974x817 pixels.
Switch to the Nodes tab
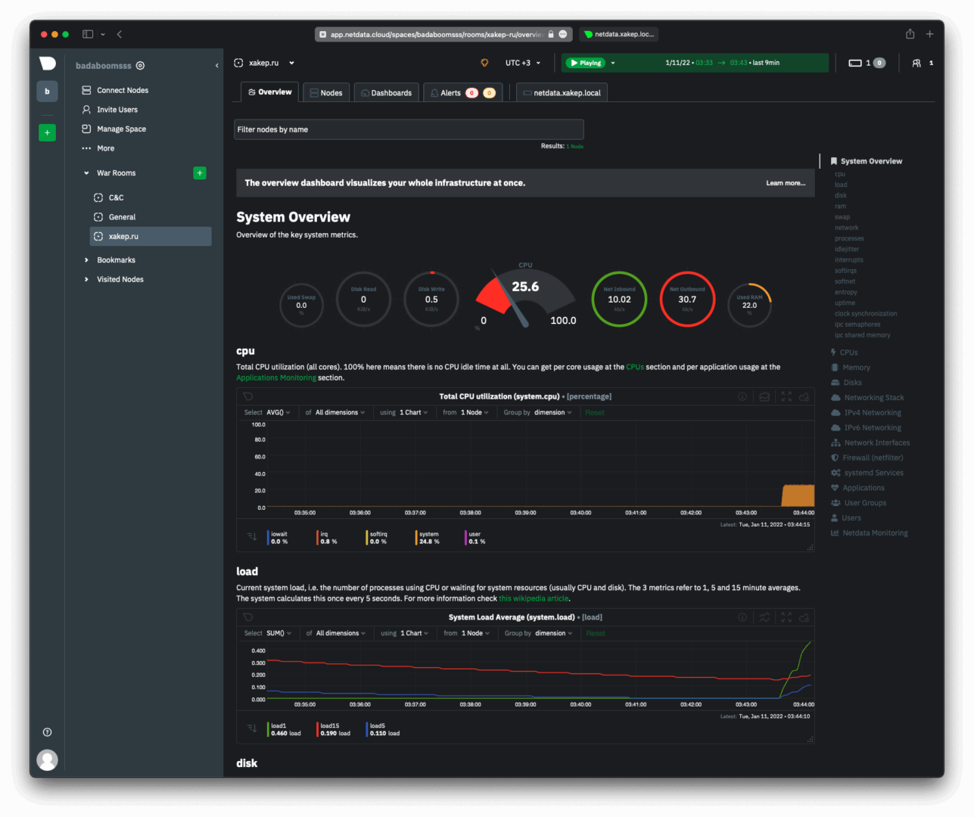[326, 93]
